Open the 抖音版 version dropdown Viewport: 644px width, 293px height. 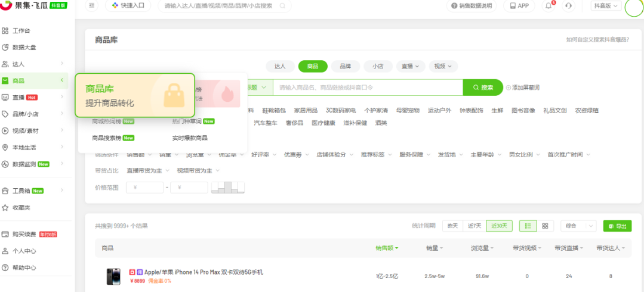tap(606, 6)
